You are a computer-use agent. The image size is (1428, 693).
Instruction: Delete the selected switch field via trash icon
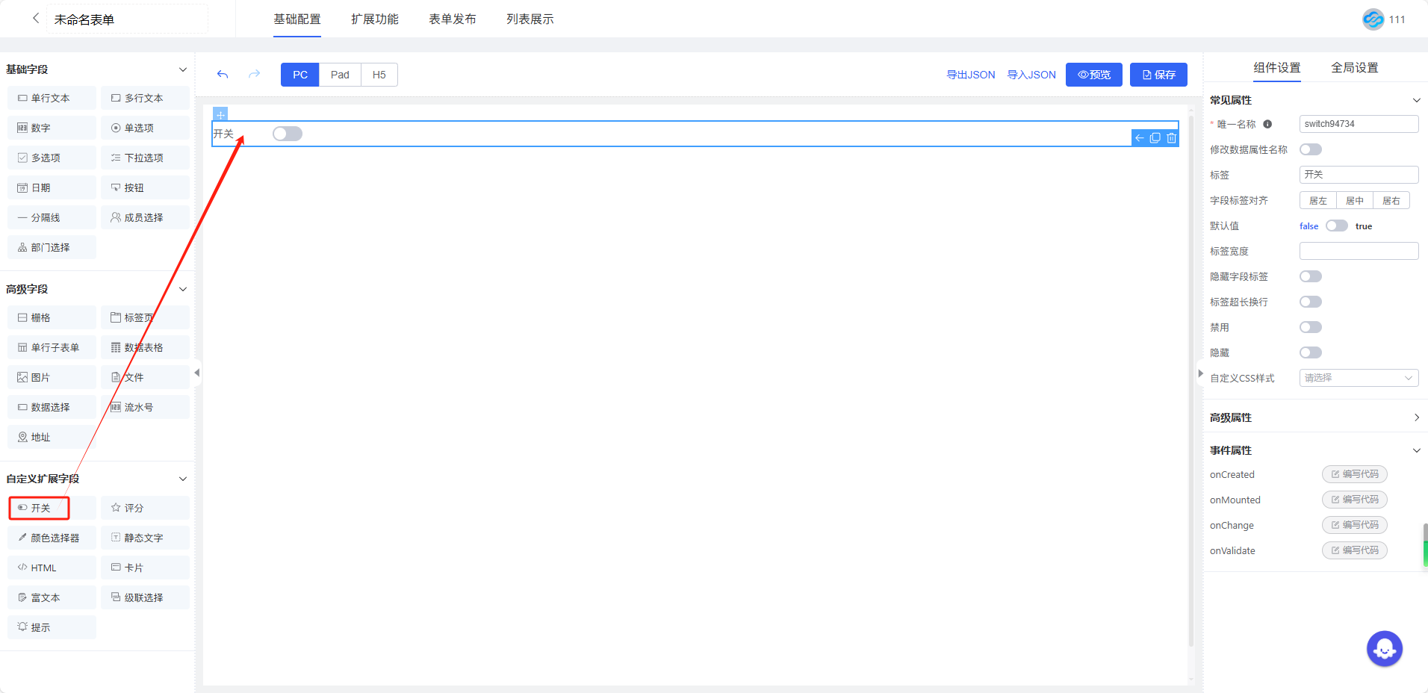(1171, 138)
